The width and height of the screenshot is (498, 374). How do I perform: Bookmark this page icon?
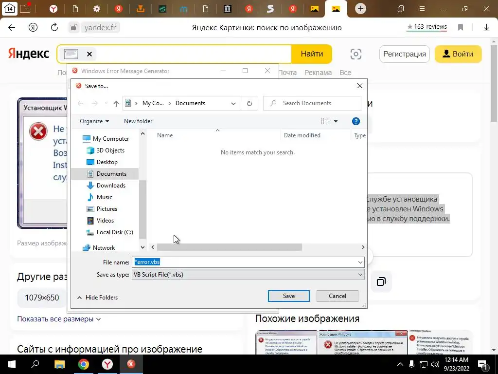click(461, 27)
